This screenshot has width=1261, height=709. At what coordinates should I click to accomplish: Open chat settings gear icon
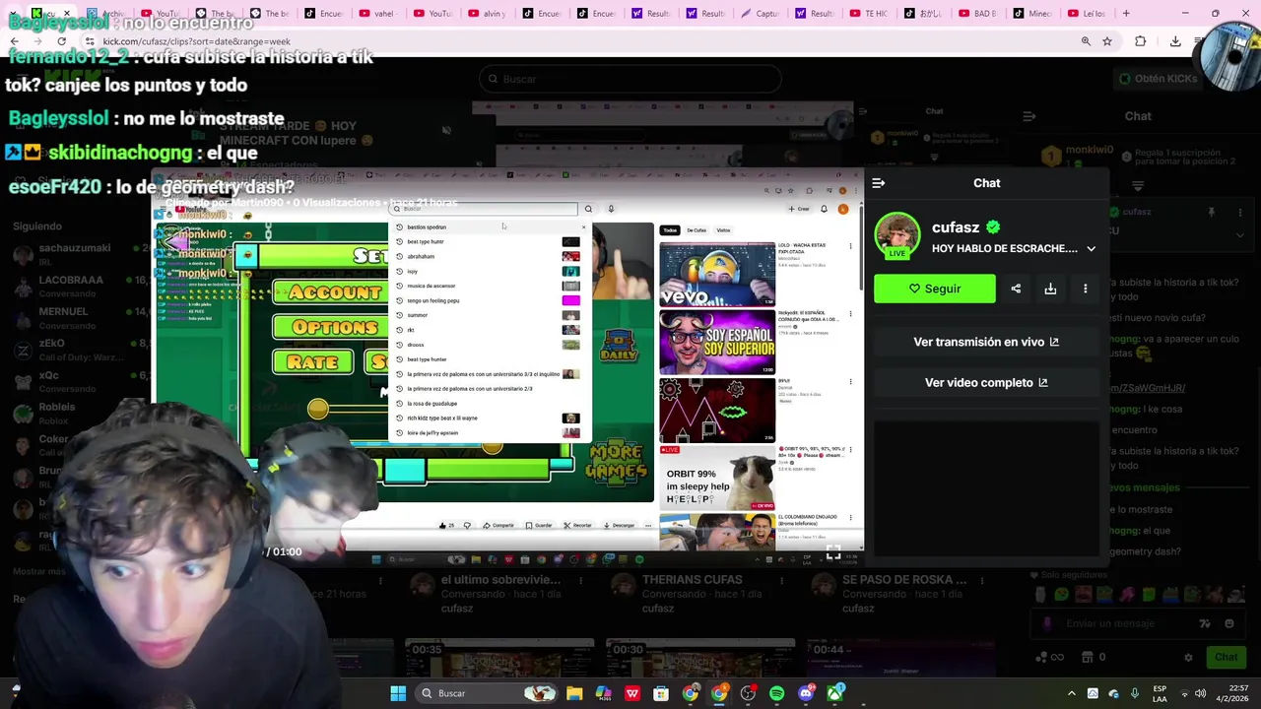[x=1188, y=657]
